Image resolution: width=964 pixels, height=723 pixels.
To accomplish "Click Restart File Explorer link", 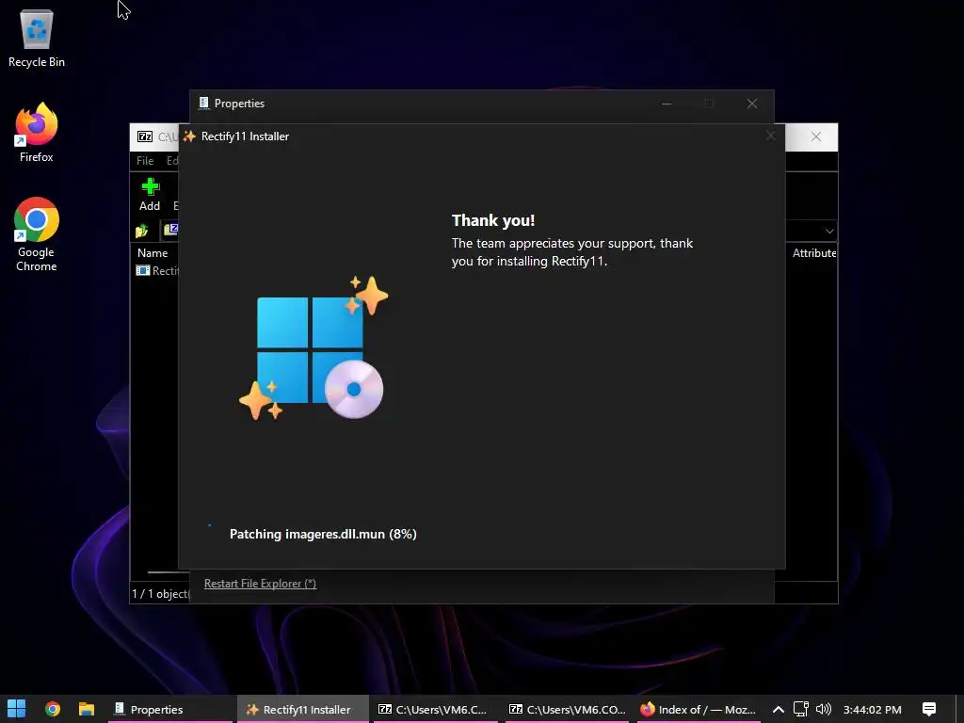I will 260,584.
